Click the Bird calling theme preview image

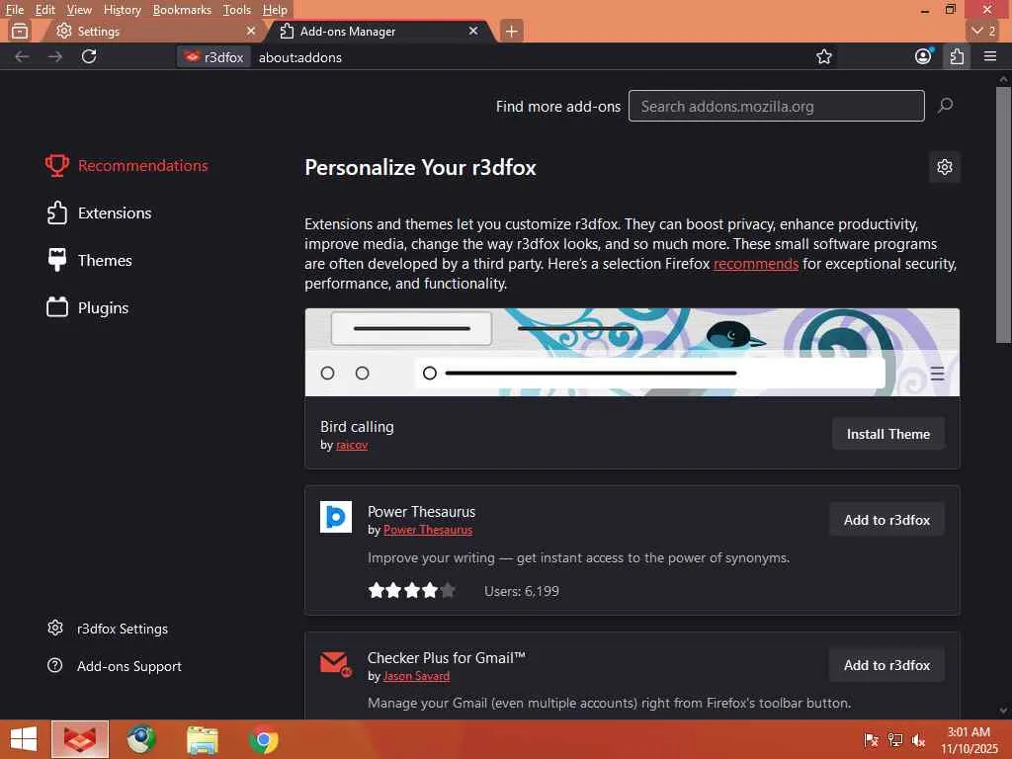632,353
